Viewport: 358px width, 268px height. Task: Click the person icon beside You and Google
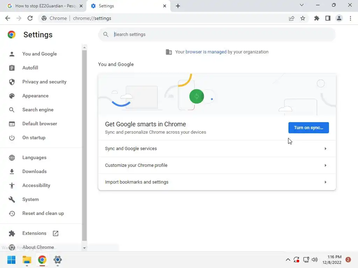[12, 54]
